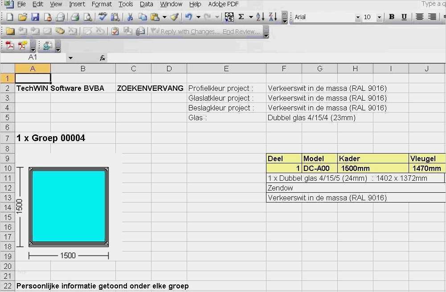
Task: Open the Adobe PDF menu
Action: [x=223, y=4]
